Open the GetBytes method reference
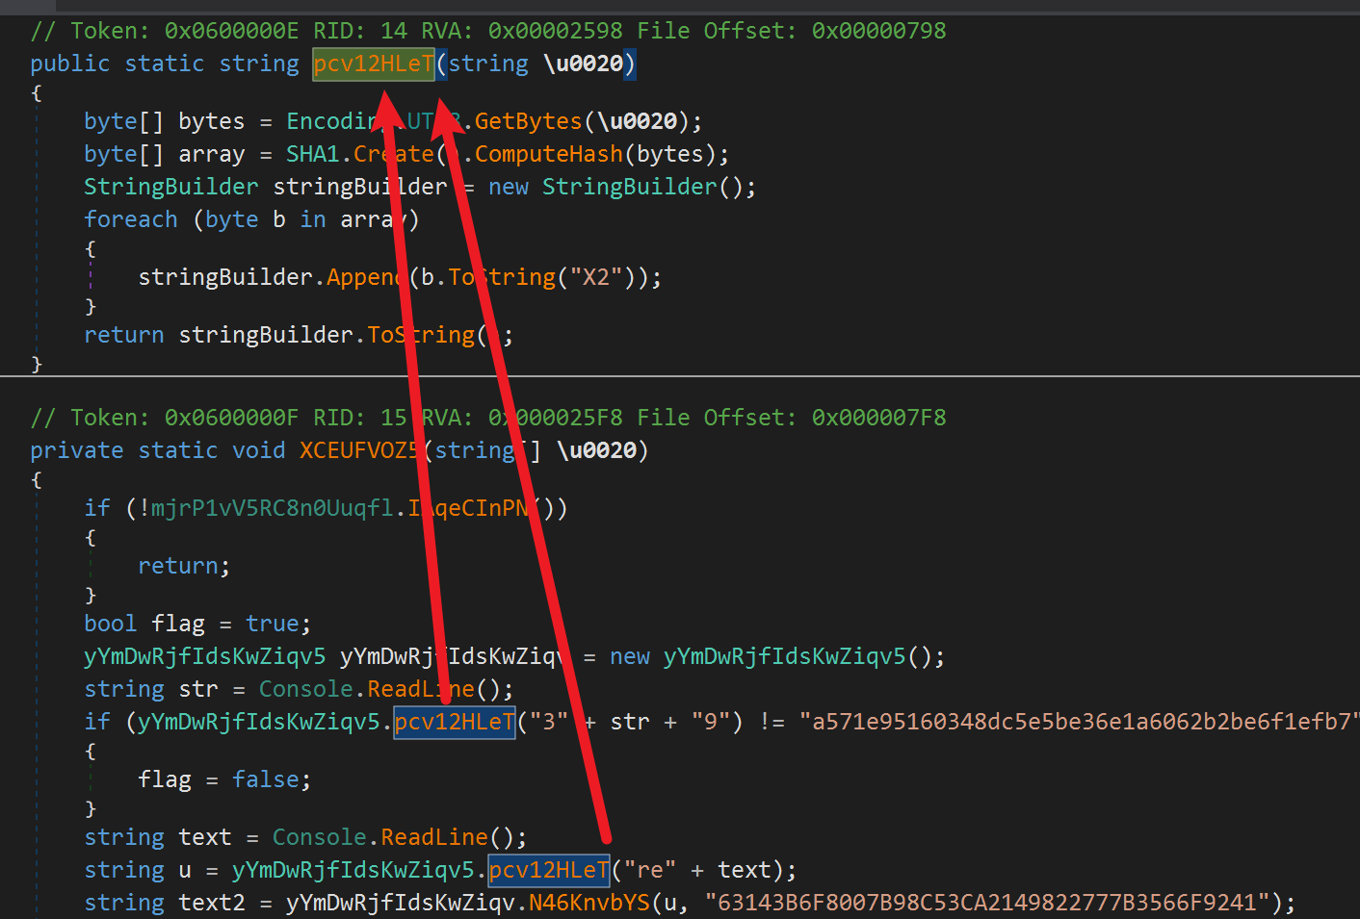The image size is (1360, 919). click(528, 122)
